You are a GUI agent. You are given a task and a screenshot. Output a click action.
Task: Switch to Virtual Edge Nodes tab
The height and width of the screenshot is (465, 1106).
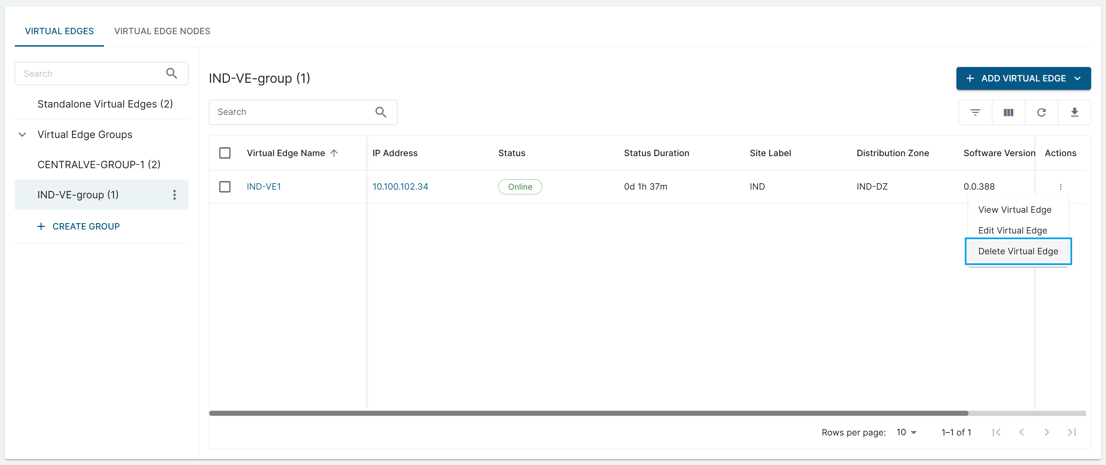(x=162, y=31)
